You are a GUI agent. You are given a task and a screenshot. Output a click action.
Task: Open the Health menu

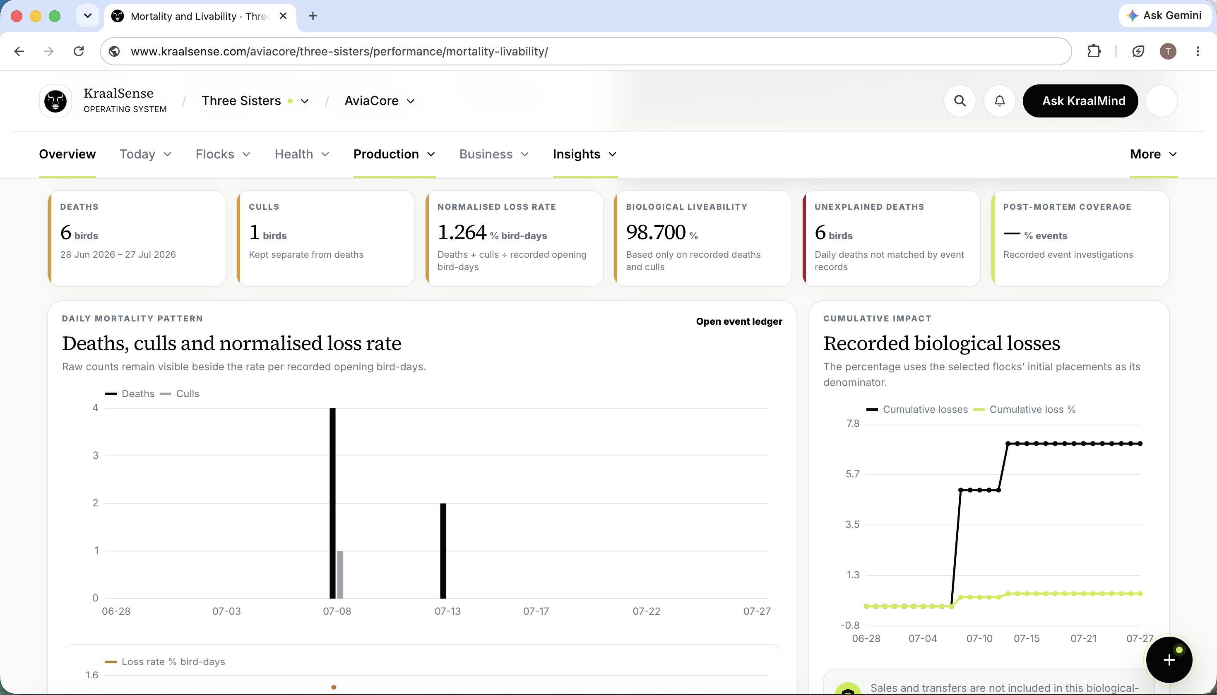(302, 154)
